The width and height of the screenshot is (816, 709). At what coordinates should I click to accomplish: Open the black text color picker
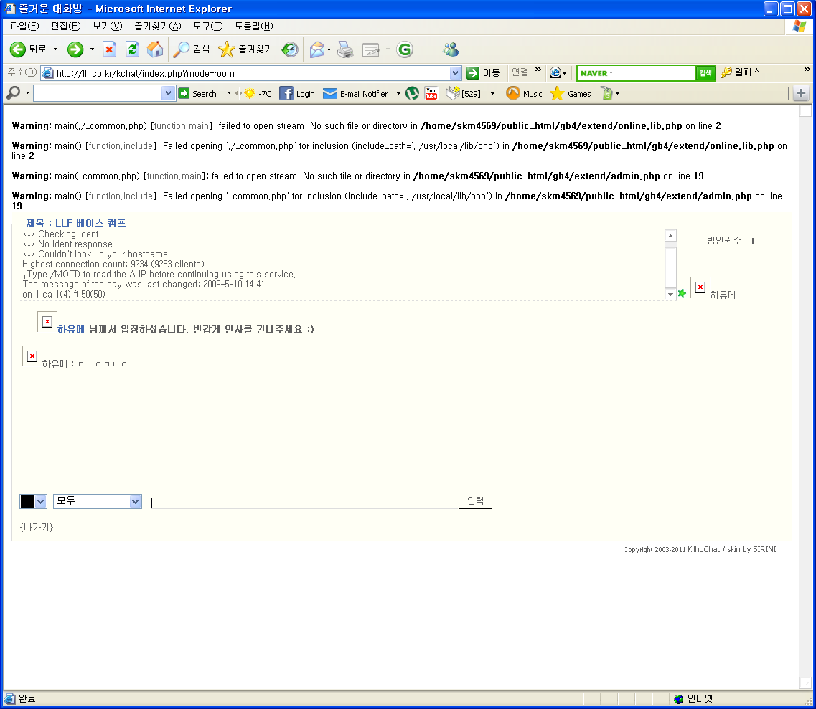(x=33, y=502)
